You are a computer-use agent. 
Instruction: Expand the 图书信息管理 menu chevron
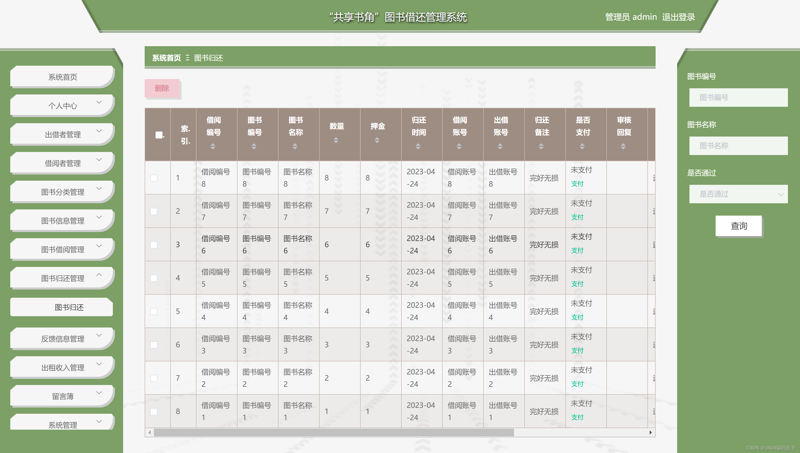(99, 217)
